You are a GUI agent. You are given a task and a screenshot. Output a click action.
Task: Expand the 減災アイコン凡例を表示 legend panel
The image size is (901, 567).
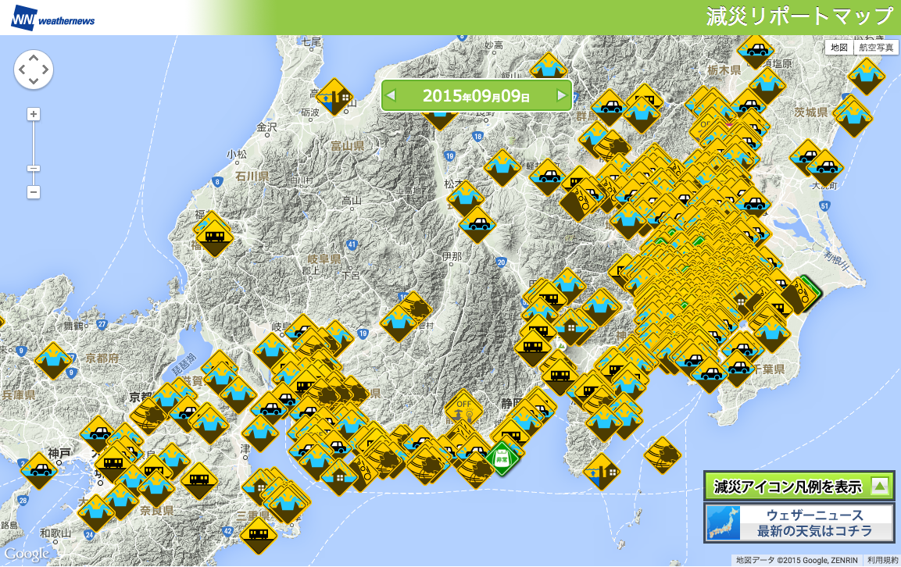point(798,486)
